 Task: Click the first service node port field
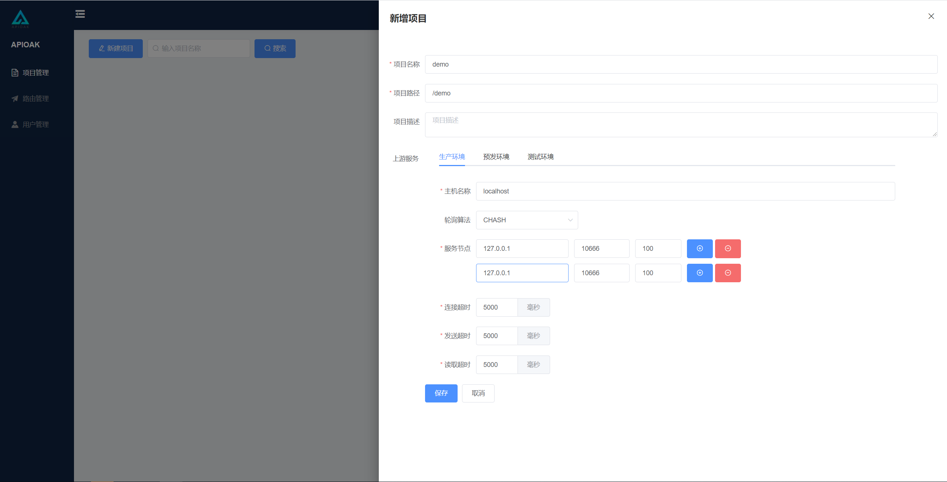tap(601, 249)
